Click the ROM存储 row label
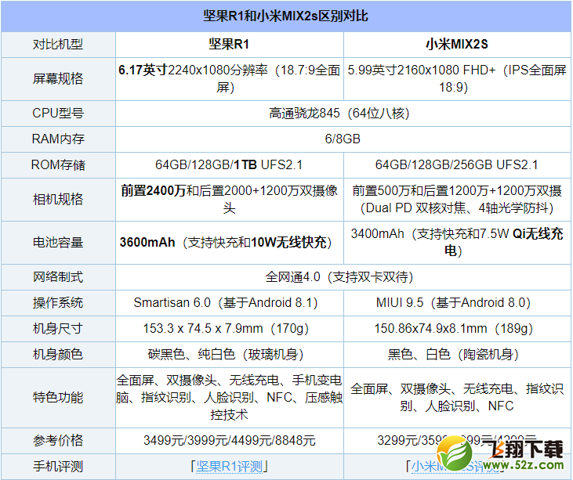Screen dimensions: 573x480 pyautogui.click(x=58, y=165)
